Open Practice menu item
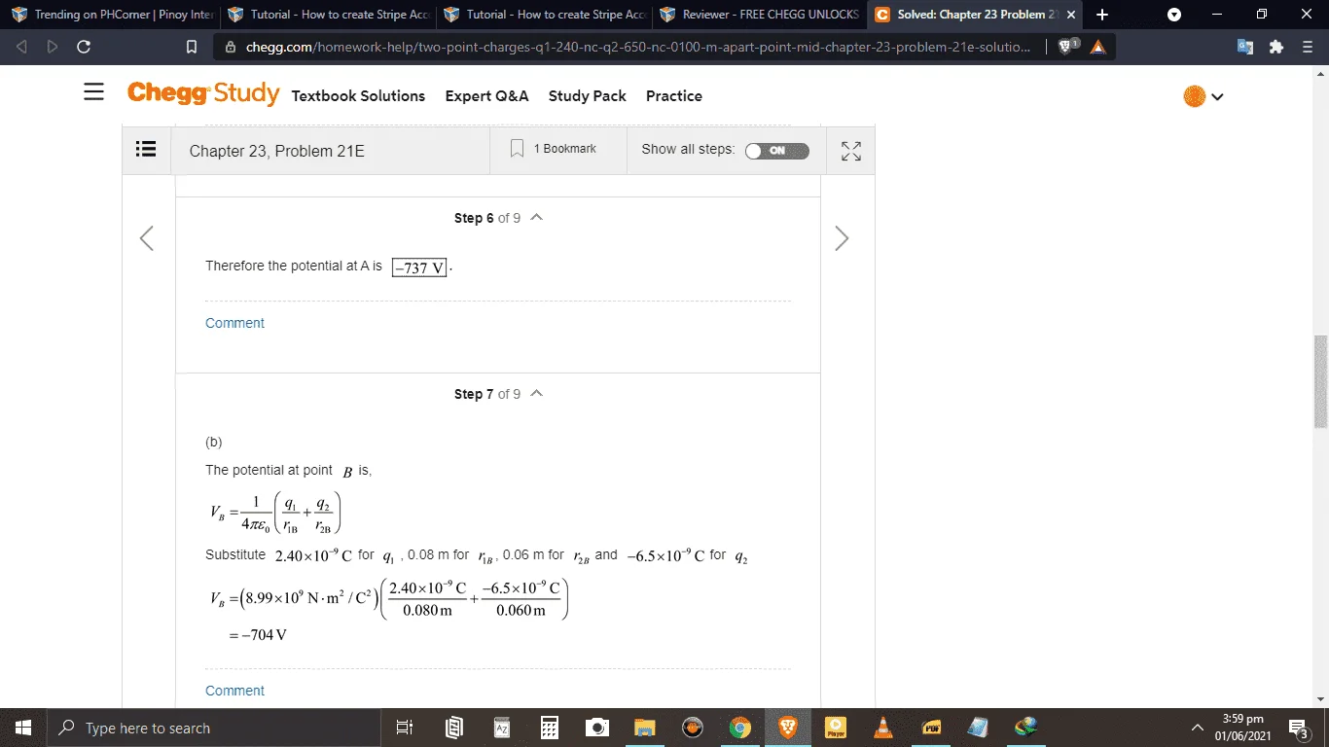The width and height of the screenshot is (1329, 747). (x=674, y=95)
